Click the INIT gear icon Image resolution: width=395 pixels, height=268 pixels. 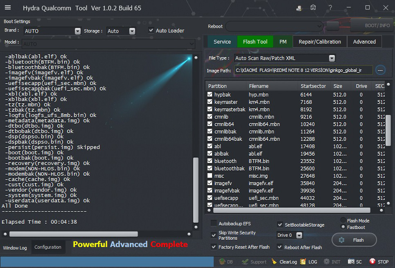[327, 261]
